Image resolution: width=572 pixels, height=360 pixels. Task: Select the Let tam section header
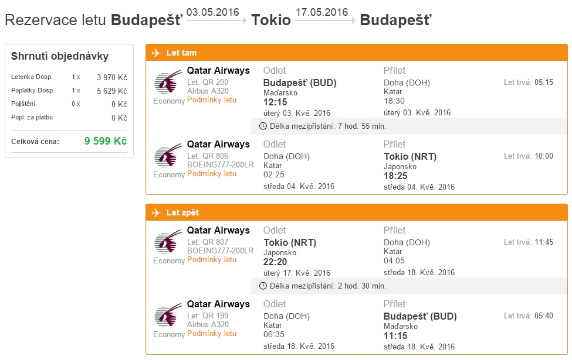coord(357,53)
